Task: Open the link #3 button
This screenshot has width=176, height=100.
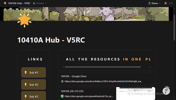Action: click(x=34, y=96)
